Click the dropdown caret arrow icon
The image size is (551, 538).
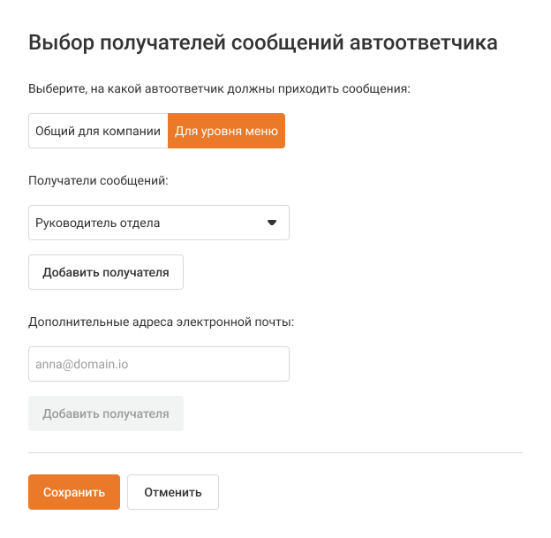[x=272, y=223]
